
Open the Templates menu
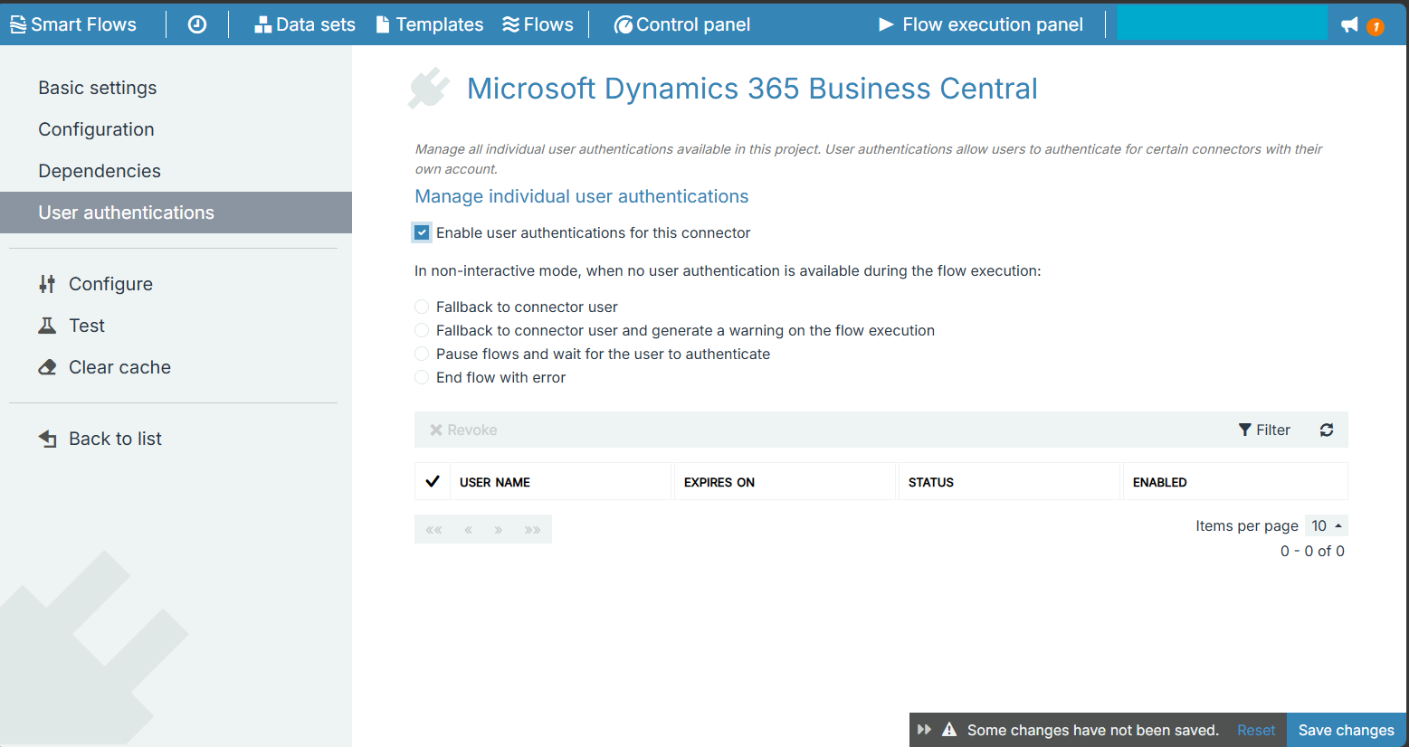430,24
